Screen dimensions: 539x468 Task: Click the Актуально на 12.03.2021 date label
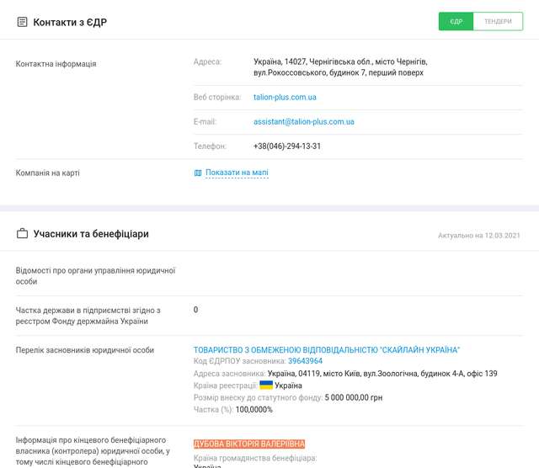pos(478,235)
